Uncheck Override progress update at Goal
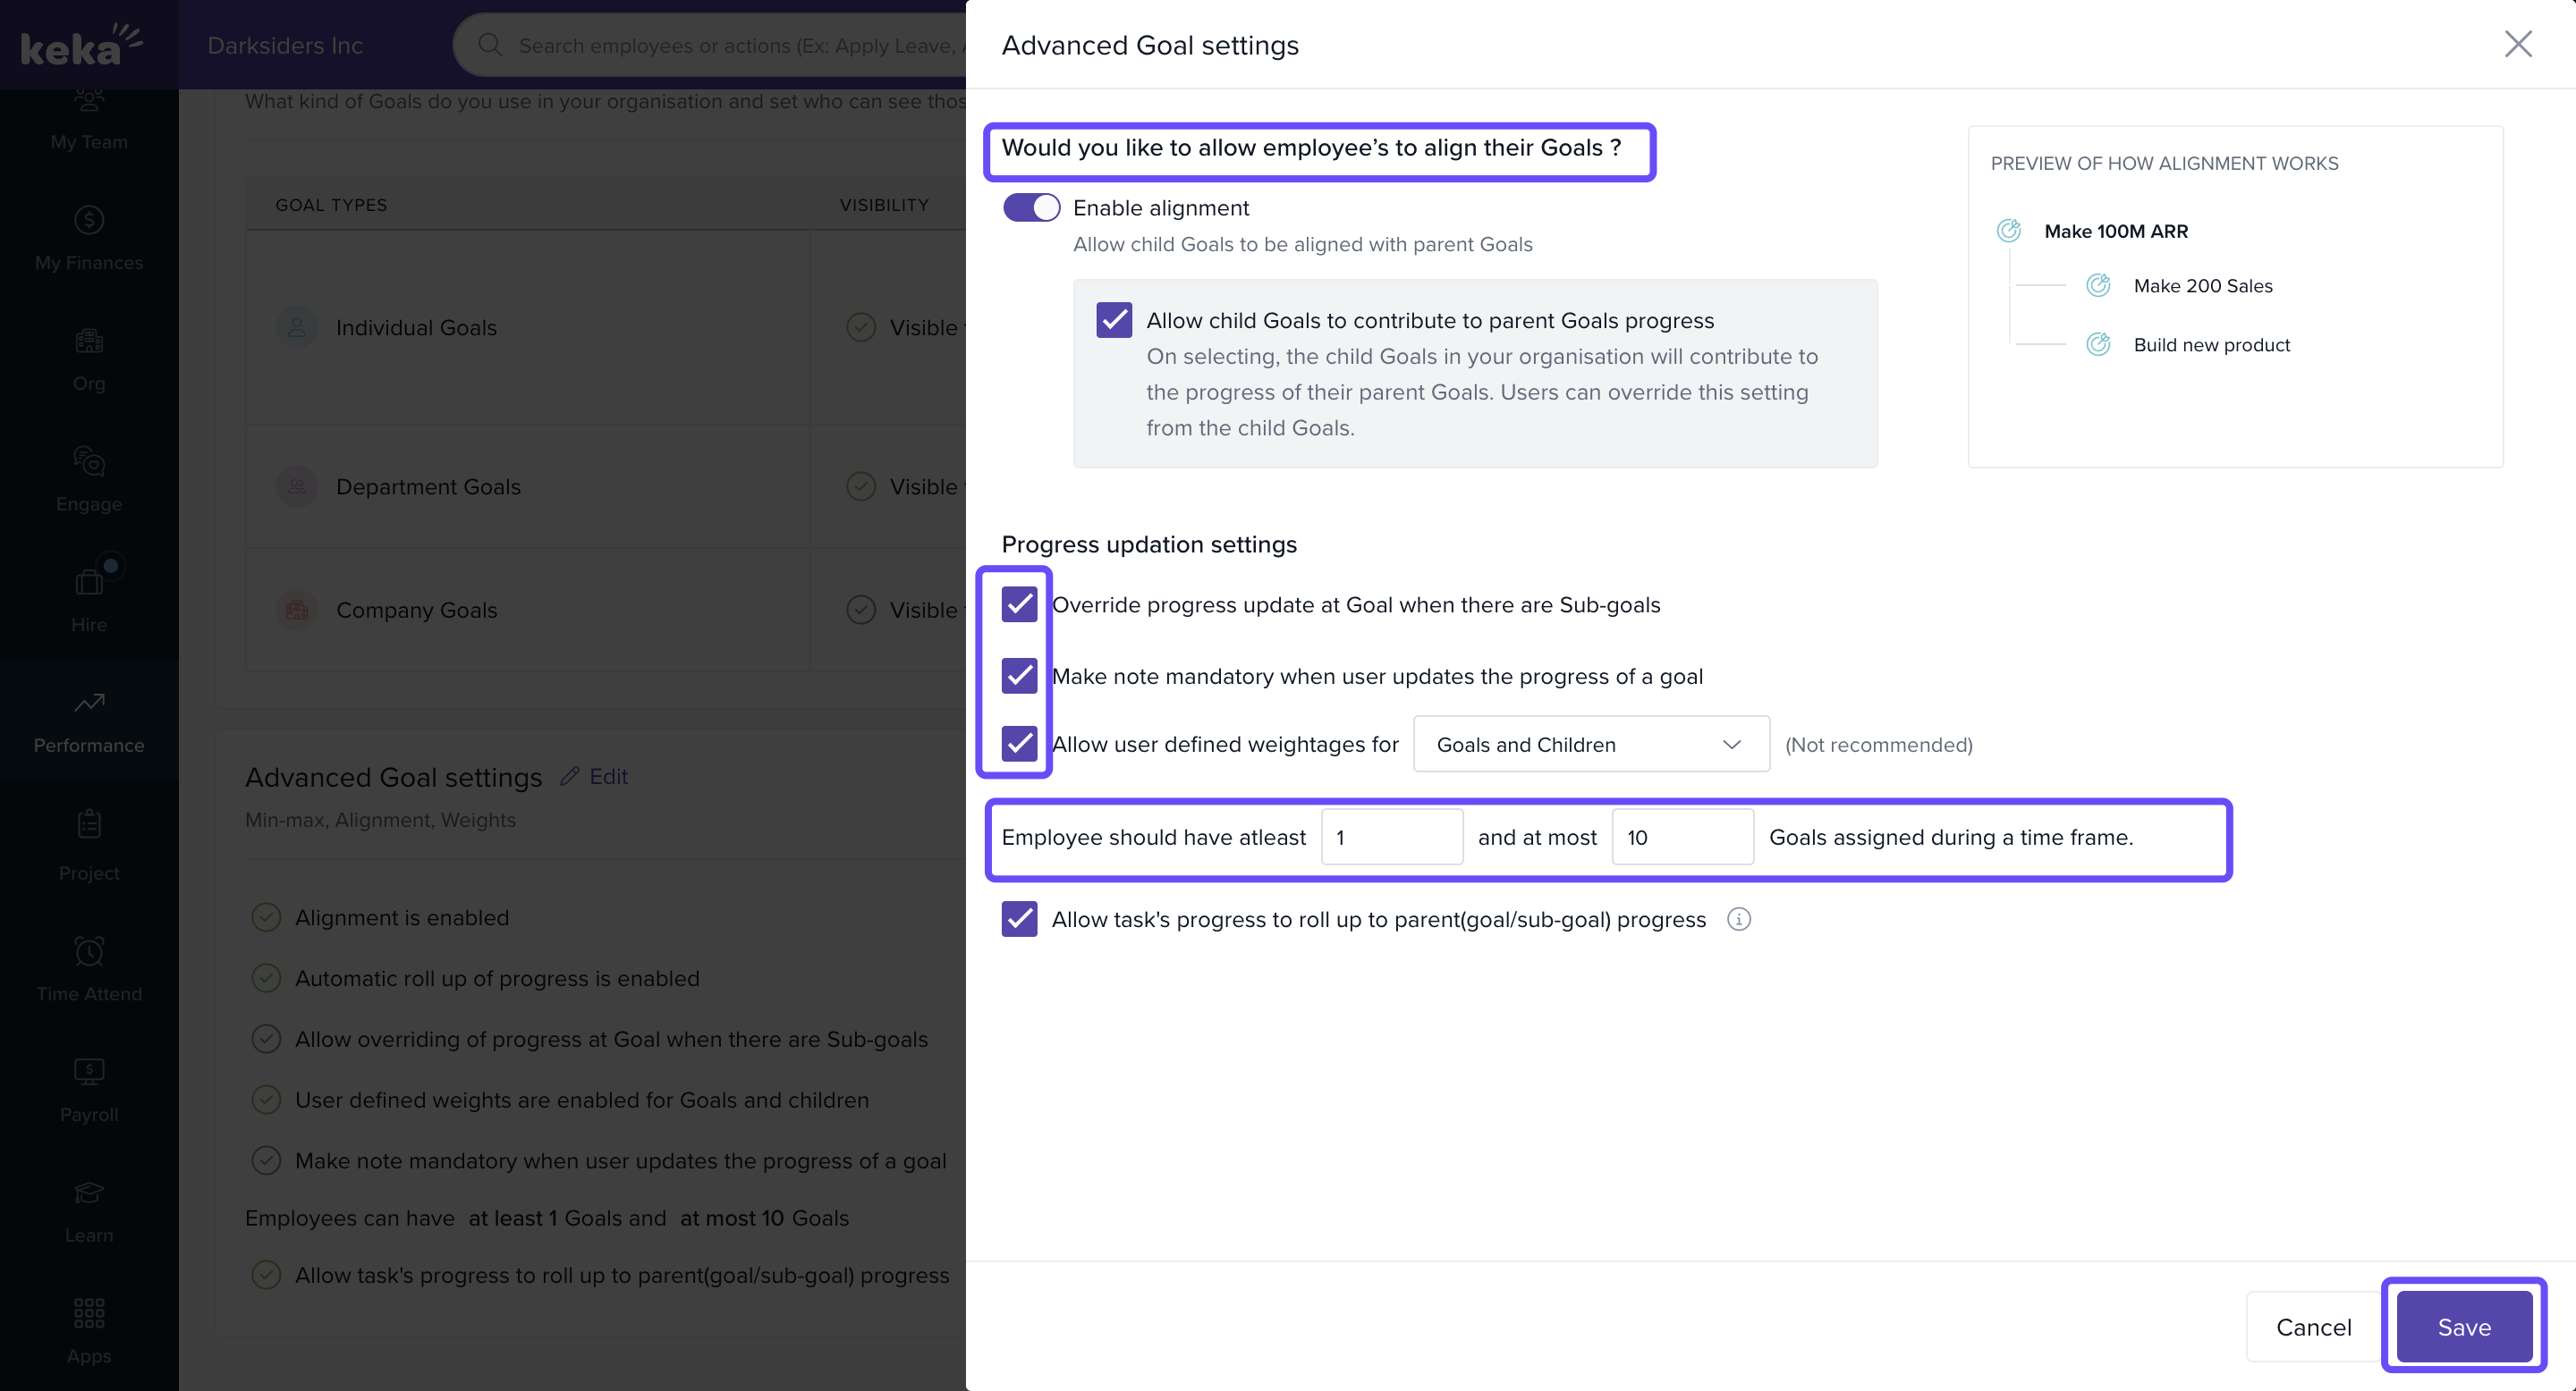 tap(1019, 604)
